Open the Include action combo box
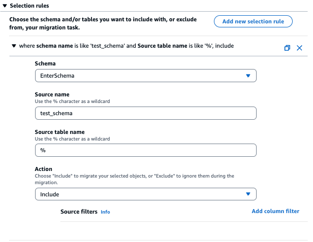The height and width of the screenshot is (242, 313). pyautogui.click(x=145, y=194)
